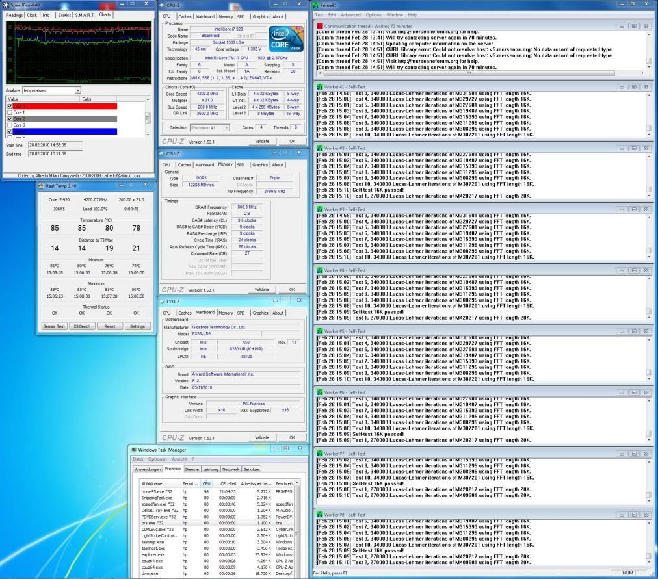Uncheck the Core 0 checkbox in SpeedFan
Screen dimensions: 658x579
click(10, 107)
